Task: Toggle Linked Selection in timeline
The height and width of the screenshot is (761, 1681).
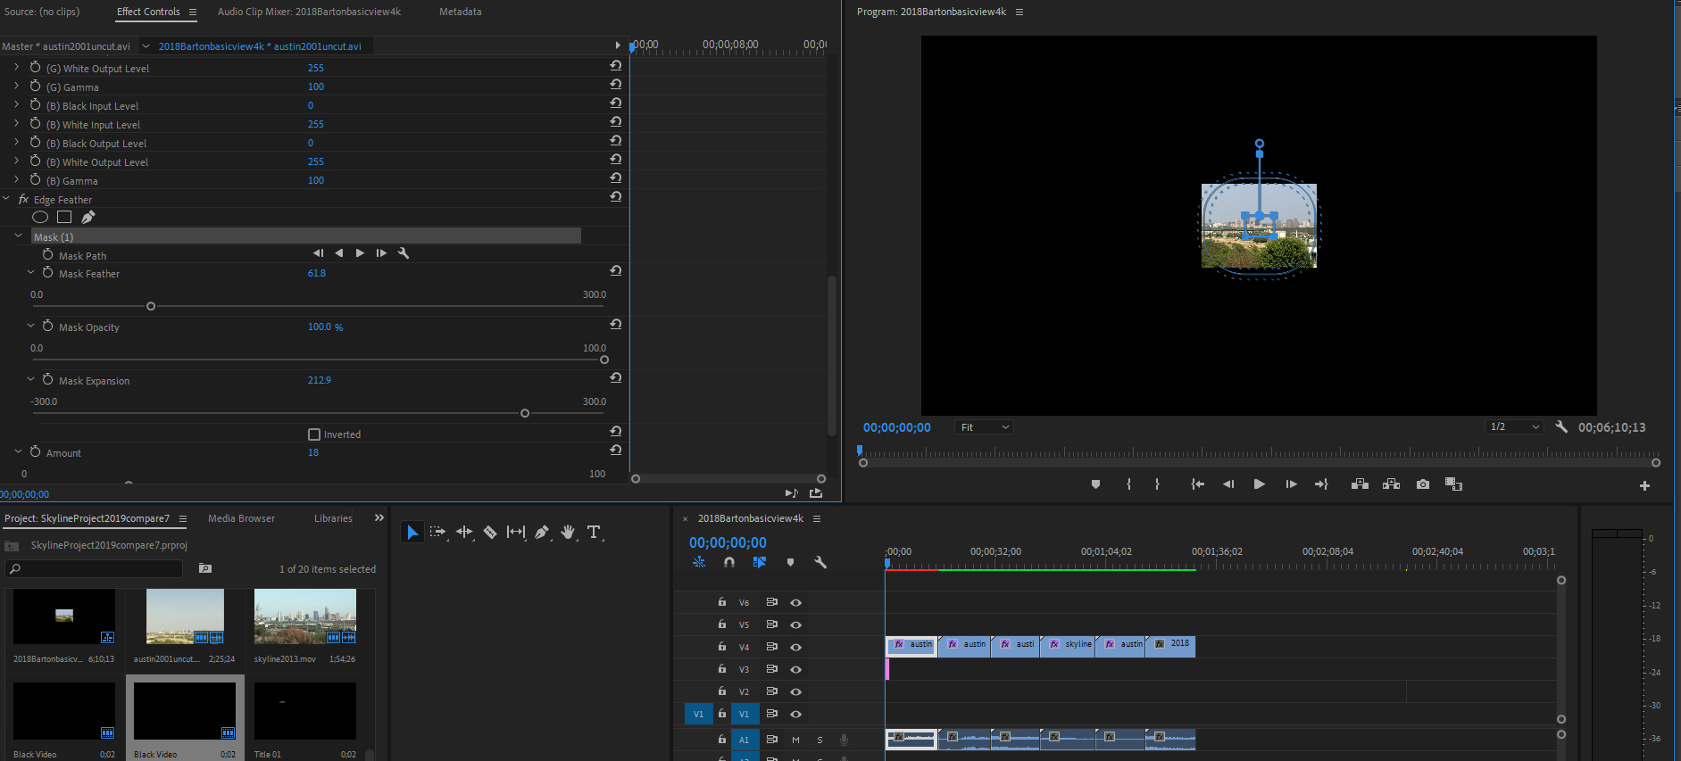Action: (x=760, y=562)
